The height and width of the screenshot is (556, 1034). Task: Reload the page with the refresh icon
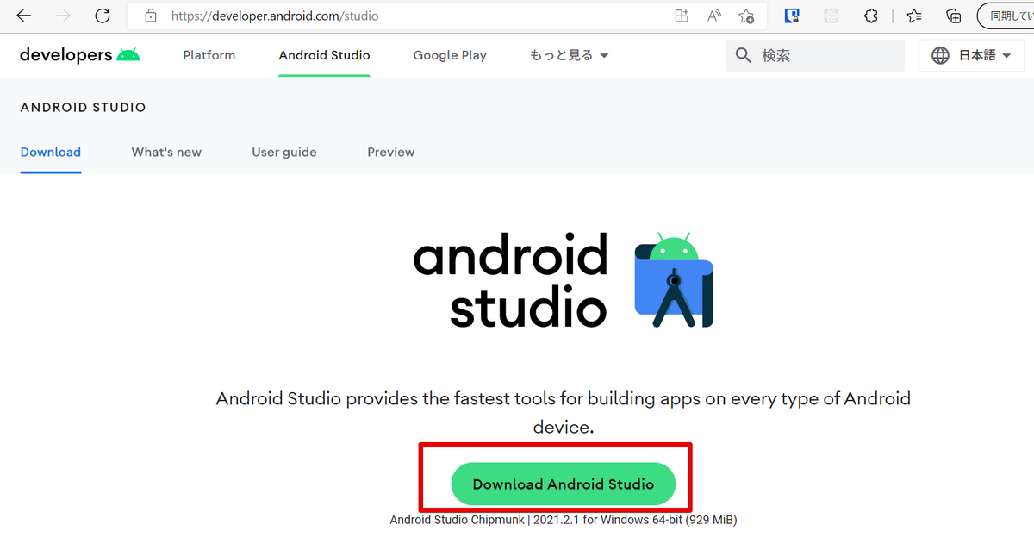tap(103, 16)
